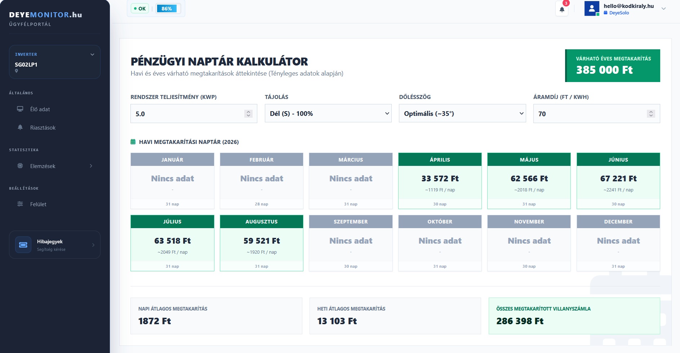Click the 1872 Ft daily average
The height and width of the screenshot is (353, 680).
click(155, 321)
